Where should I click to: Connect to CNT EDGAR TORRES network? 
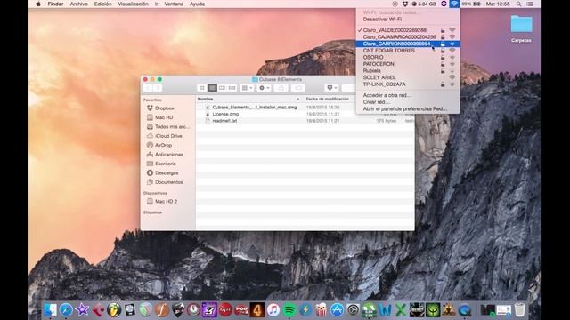(408, 51)
